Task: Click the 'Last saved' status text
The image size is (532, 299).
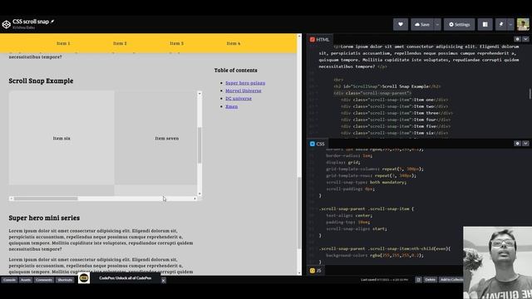Action: [x=384, y=280]
